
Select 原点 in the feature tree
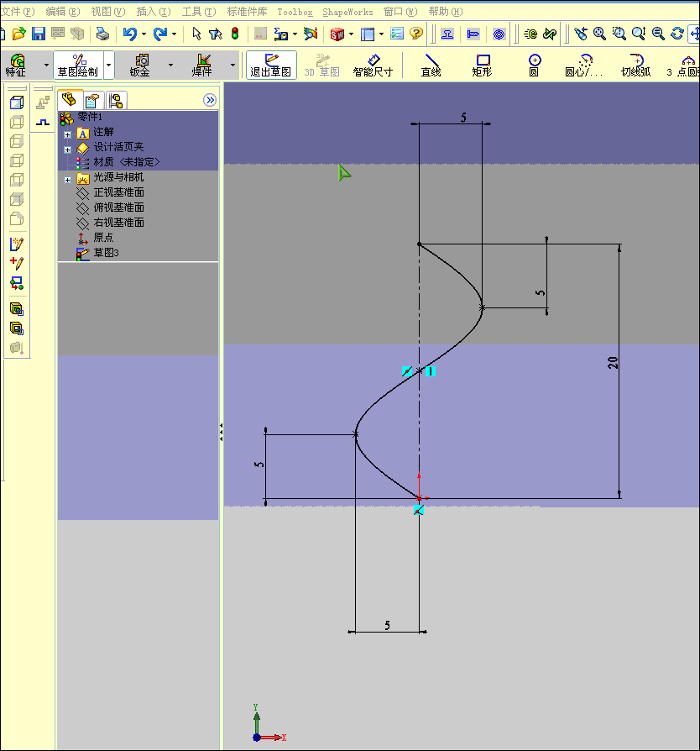tap(103, 237)
